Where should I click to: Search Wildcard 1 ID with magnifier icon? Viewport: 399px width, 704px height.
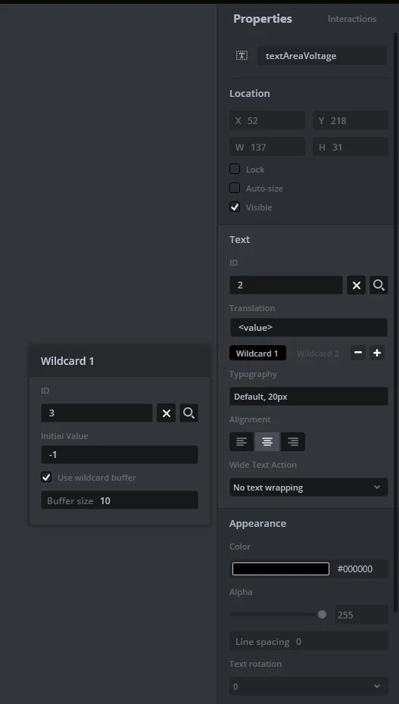coord(189,413)
